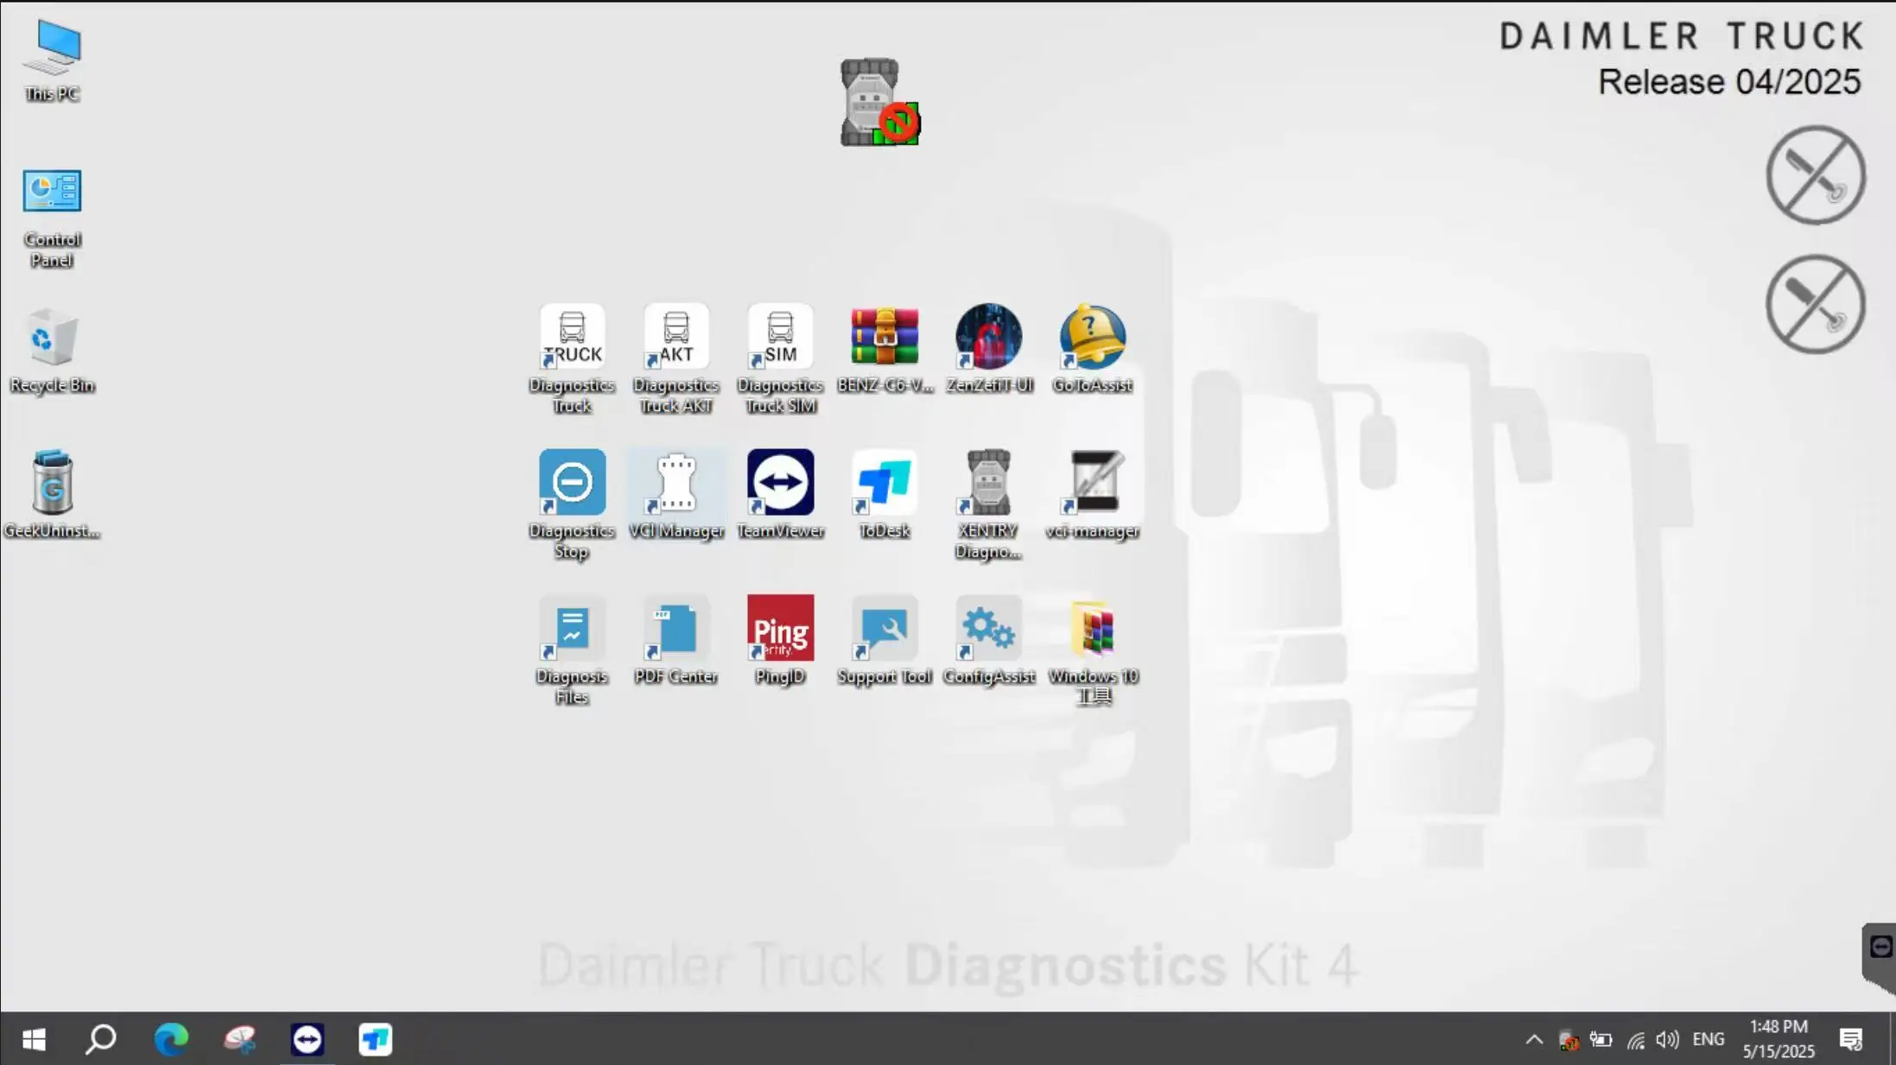Open Diagnosis Files shortcut
Screen dimensions: 1896x1065
tap(572, 650)
